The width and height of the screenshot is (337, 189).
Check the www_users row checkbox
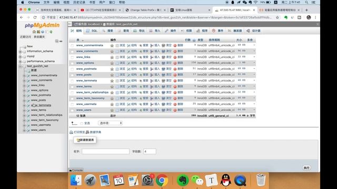click(72, 110)
